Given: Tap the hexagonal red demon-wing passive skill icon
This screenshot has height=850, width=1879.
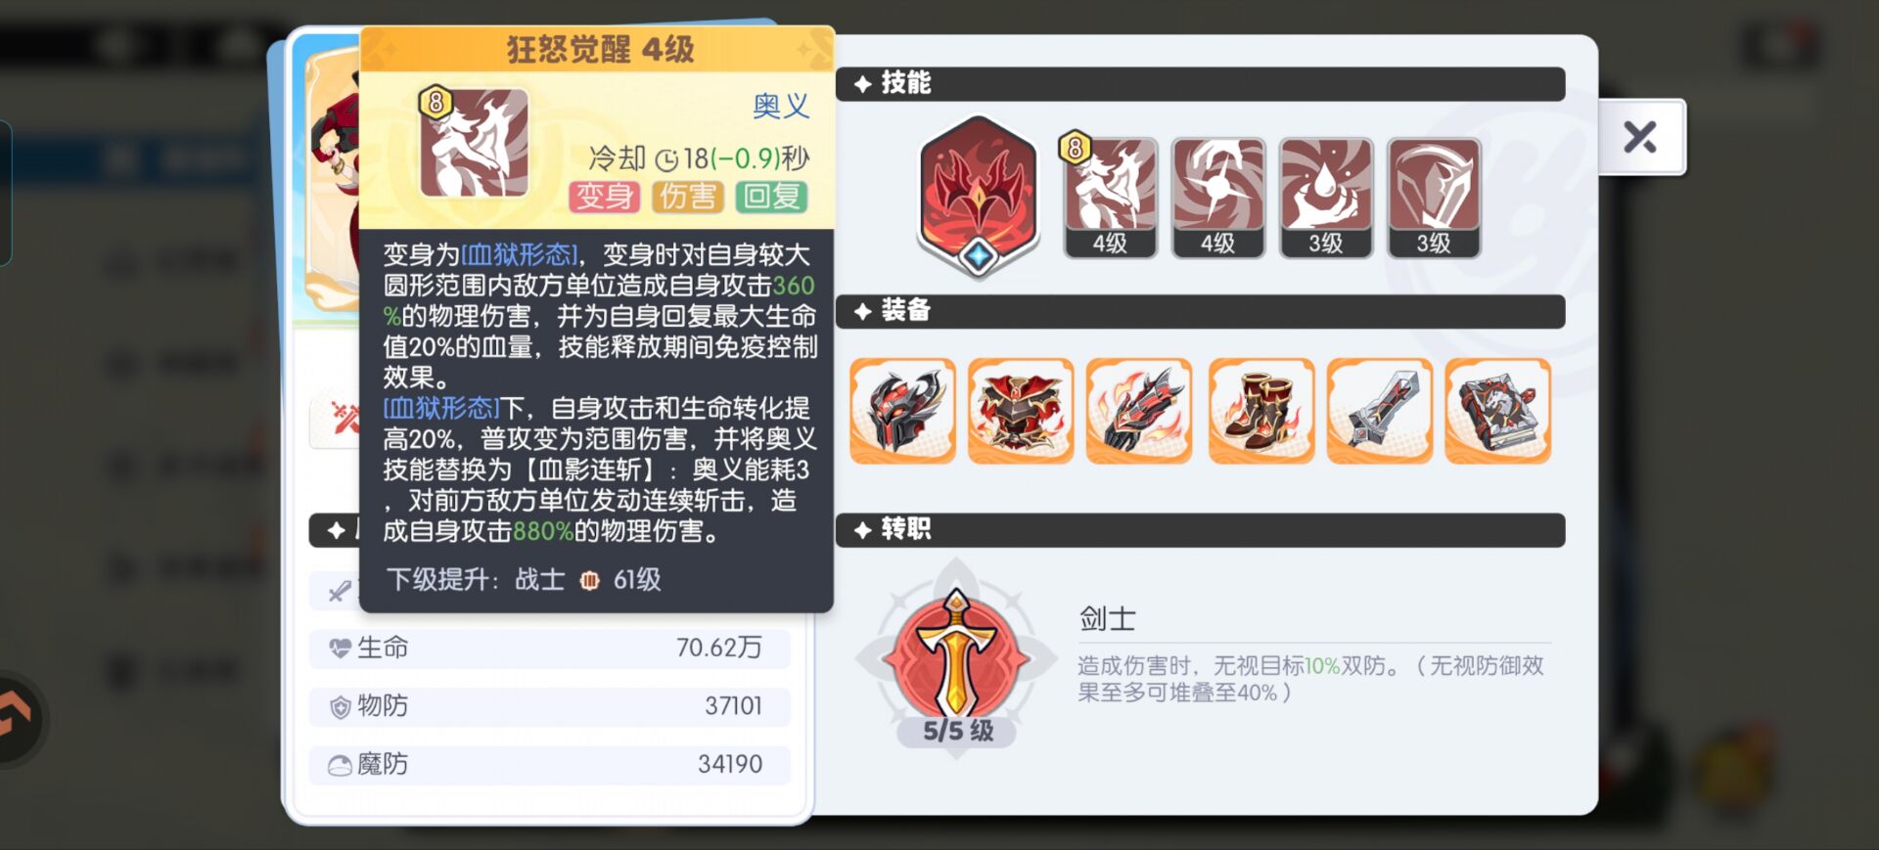Looking at the screenshot, I should click(x=978, y=194).
